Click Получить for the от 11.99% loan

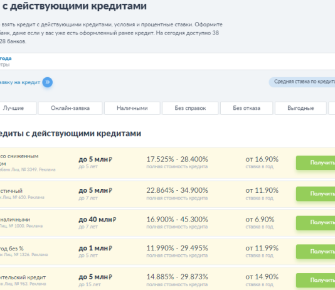click(x=316, y=252)
